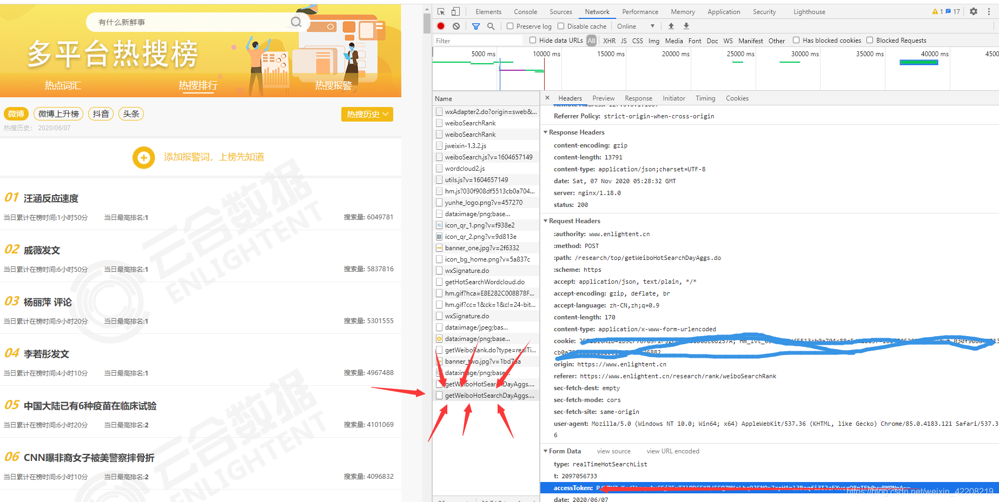Stop recording network log
This screenshot has width=999, height=502.
441,26
